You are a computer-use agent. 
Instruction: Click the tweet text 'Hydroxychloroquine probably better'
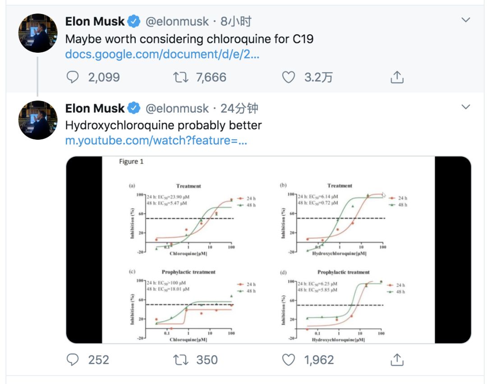click(163, 125)
